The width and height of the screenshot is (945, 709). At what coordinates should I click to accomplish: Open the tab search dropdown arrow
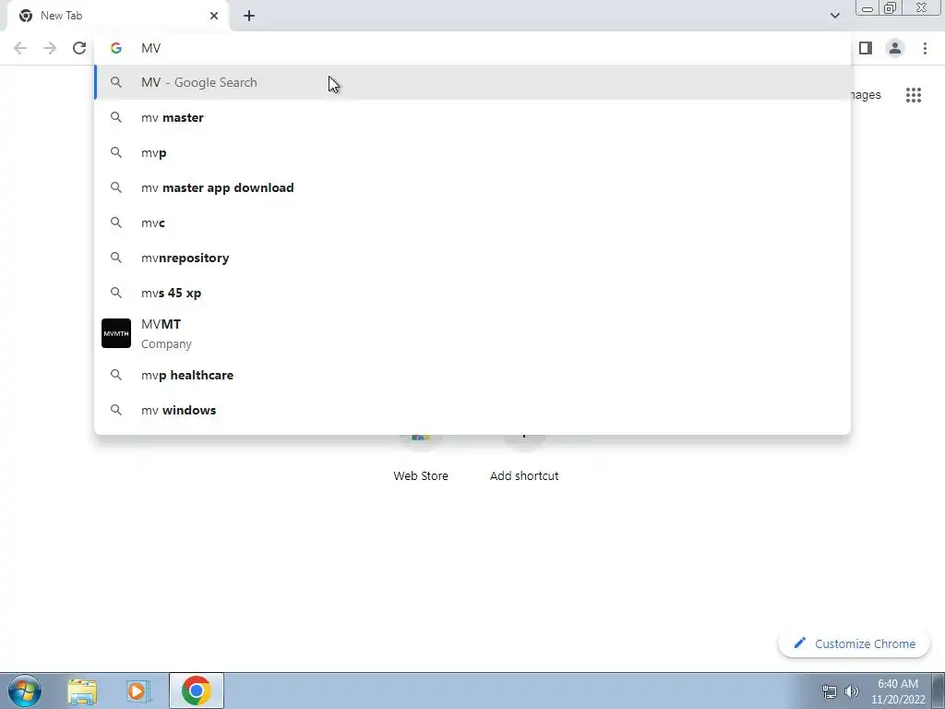(x=834, y=16)
